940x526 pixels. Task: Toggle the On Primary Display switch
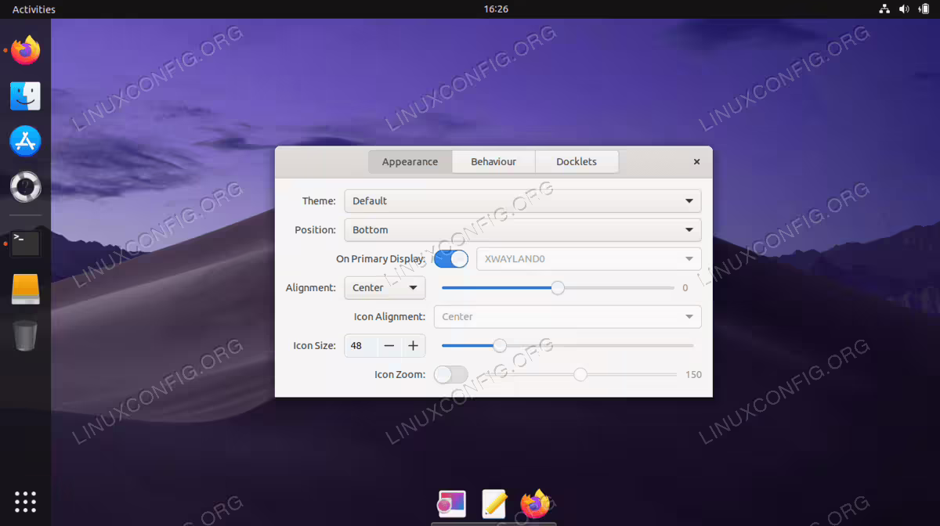coord(451,258)
